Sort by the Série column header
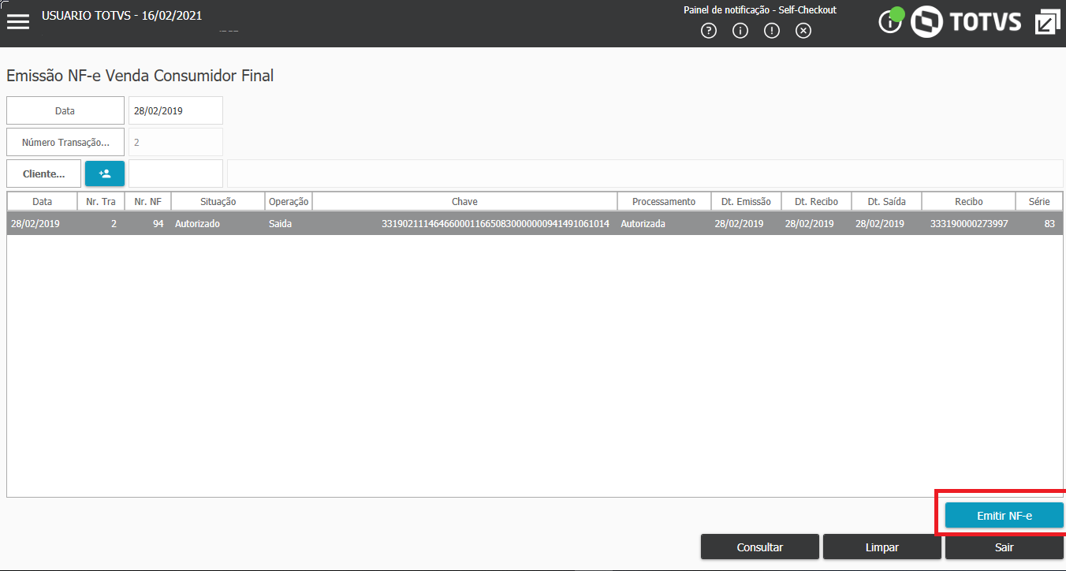Screen dimensions: 1066x571 1039,202
